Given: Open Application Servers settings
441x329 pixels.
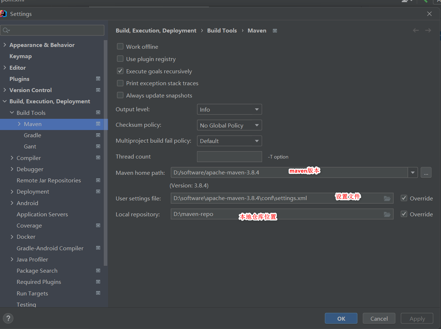Looking at the screenshot, I should 42,214.
